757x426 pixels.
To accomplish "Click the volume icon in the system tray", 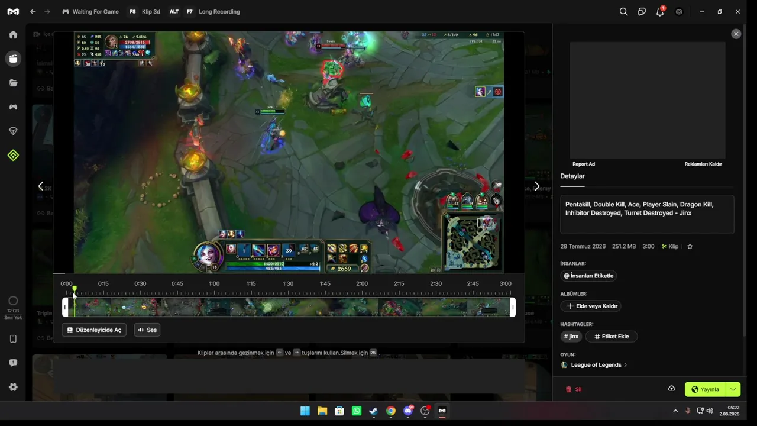I will [x=710, y=411].
